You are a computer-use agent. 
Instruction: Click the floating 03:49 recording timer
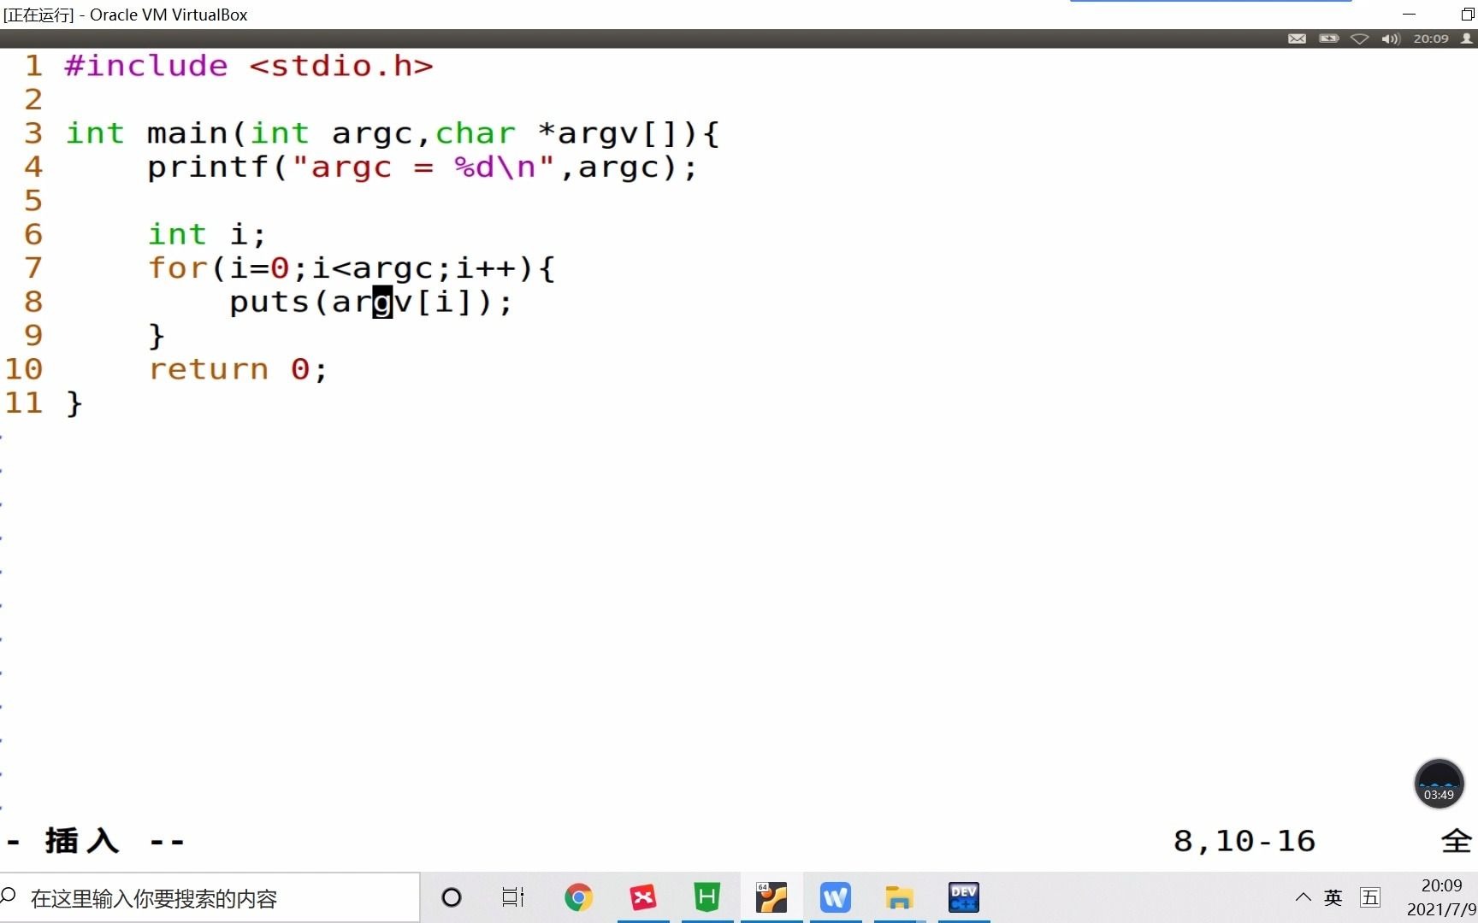(1439, 784)
